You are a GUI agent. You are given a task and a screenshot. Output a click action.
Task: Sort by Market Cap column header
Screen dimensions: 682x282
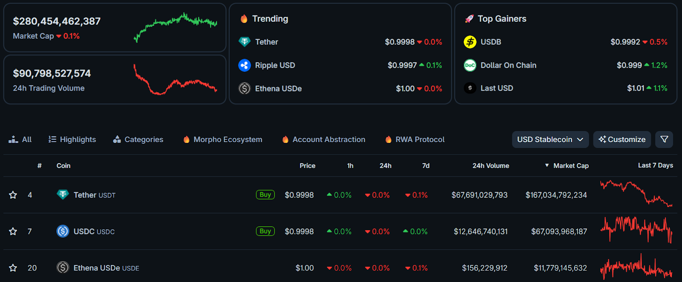570,165
